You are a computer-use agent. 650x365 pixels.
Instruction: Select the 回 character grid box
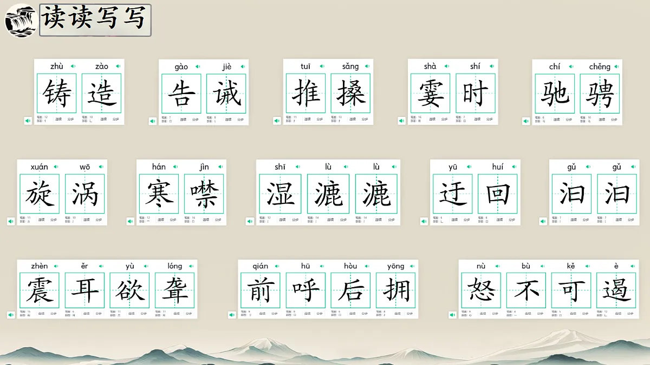click(498, 194)
